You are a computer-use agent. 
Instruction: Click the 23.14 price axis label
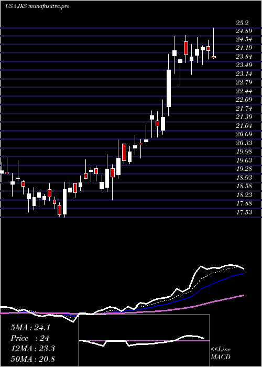pos(244,74)
